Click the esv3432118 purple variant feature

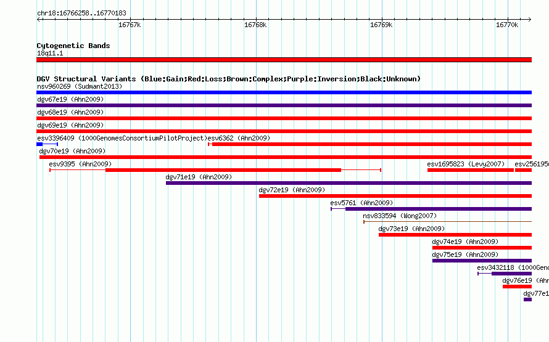[505, 274]
